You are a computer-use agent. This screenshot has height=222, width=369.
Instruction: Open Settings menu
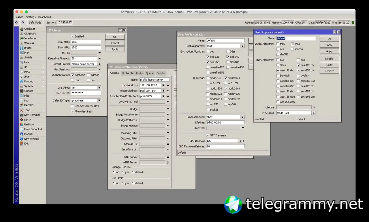tap(31, 17)
